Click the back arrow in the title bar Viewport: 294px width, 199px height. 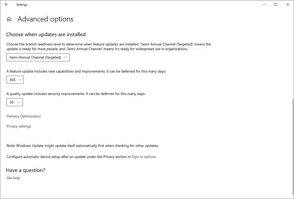point(6,4)
